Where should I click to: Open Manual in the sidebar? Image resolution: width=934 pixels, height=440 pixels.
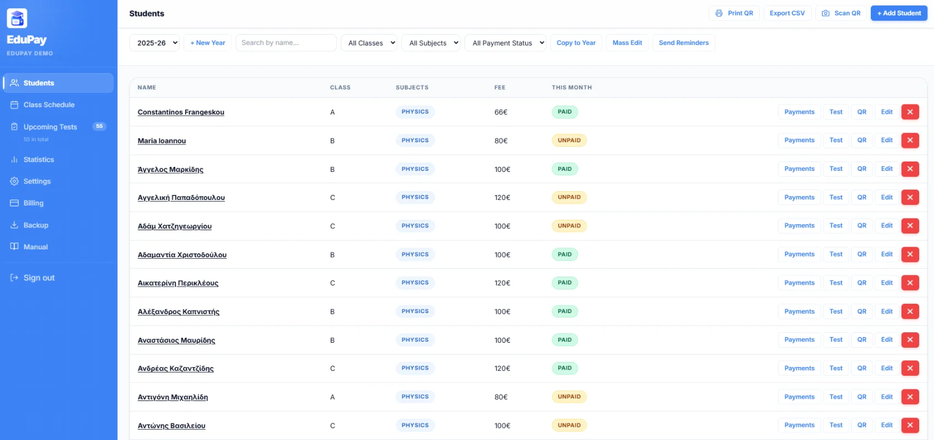pos(58,247)
